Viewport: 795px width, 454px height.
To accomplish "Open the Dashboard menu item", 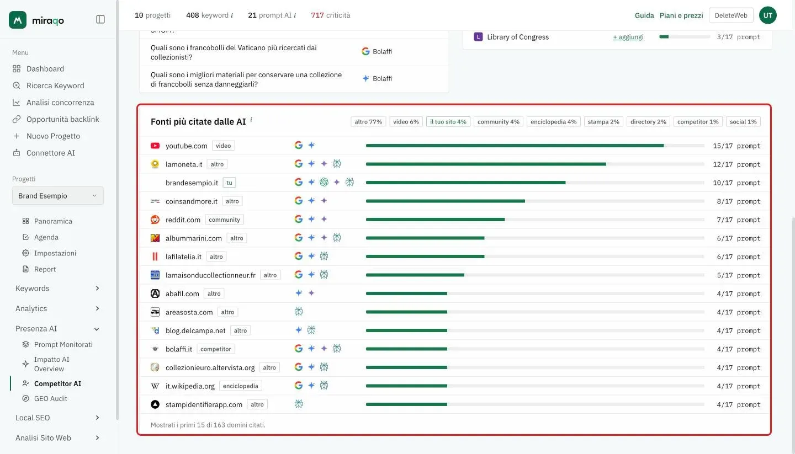I will click(x=45, y=69).
